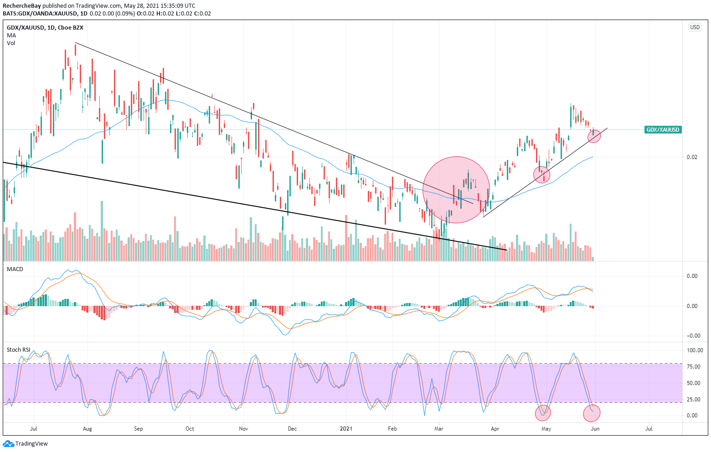Select the pink circle at the latest candle

coord(594,136)
